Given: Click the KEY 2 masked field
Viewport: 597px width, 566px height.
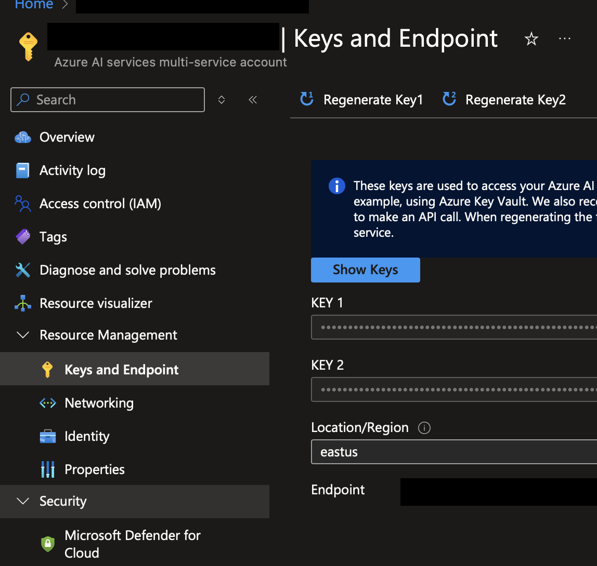Looking at the screenshot, I should point(454,389).
